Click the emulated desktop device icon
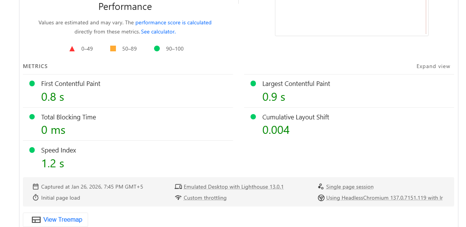The image size is (466, 227). 178,186
